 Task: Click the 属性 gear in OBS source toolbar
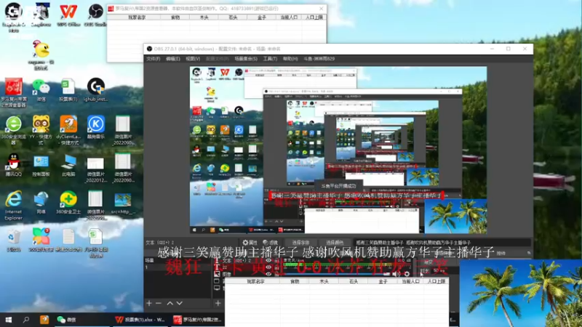click(x=250, y=243)
